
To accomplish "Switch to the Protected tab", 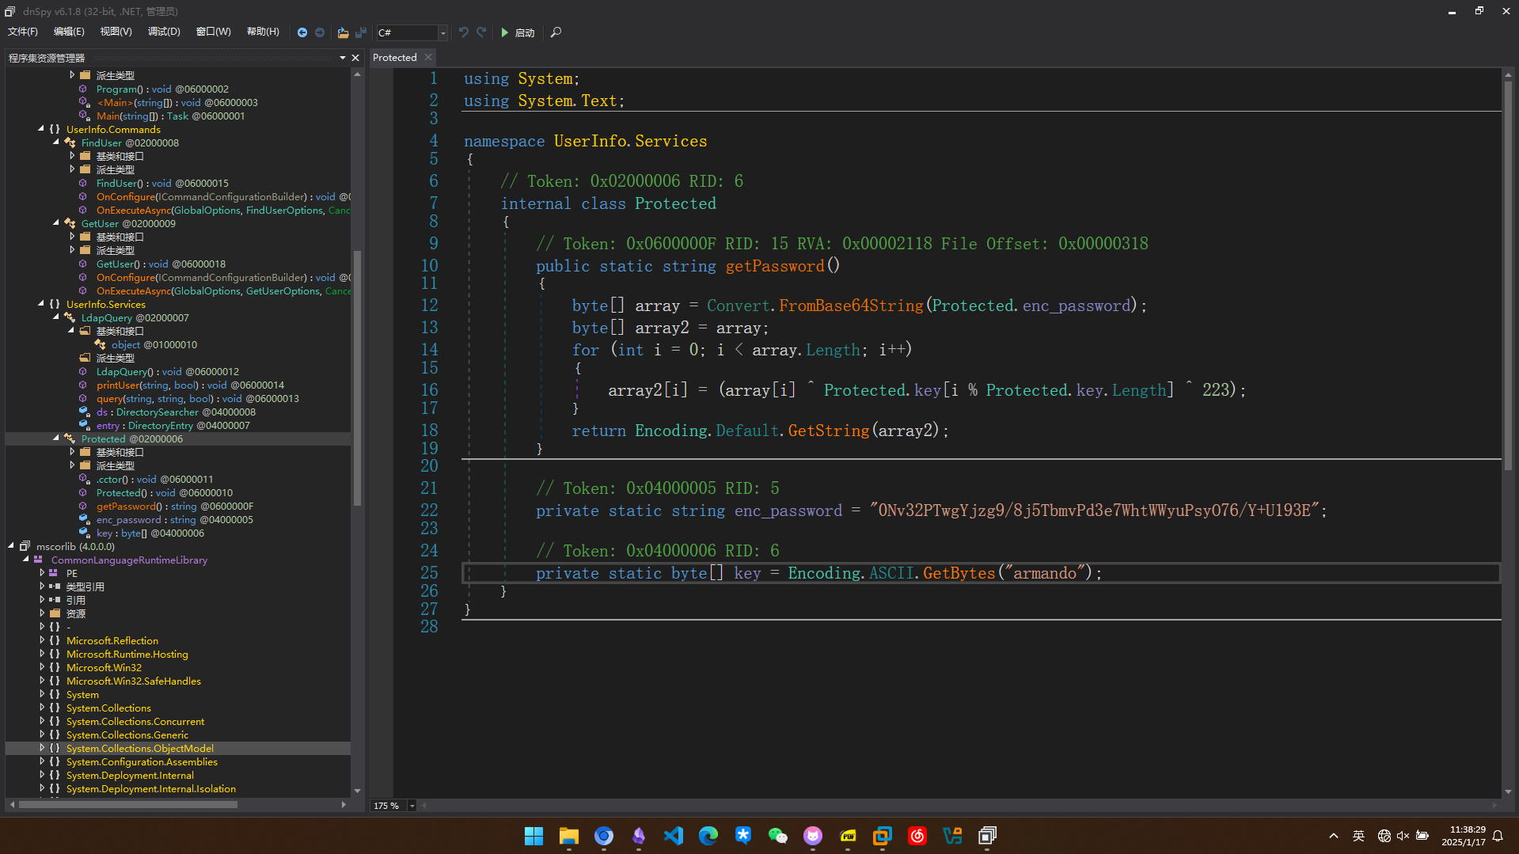I will tap(395, 57).
